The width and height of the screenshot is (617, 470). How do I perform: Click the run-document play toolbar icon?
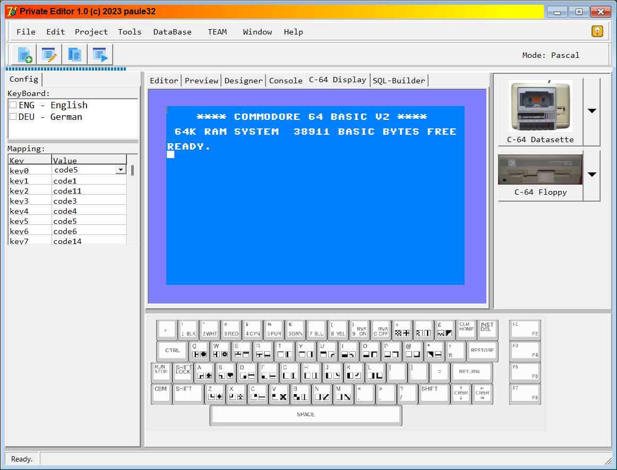(100, 55)
